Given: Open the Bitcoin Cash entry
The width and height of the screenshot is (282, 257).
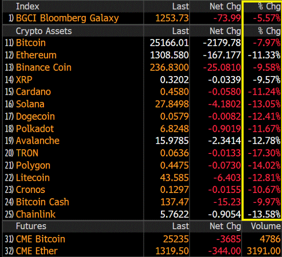Looking at the screenshot, I should pos(43,202).
